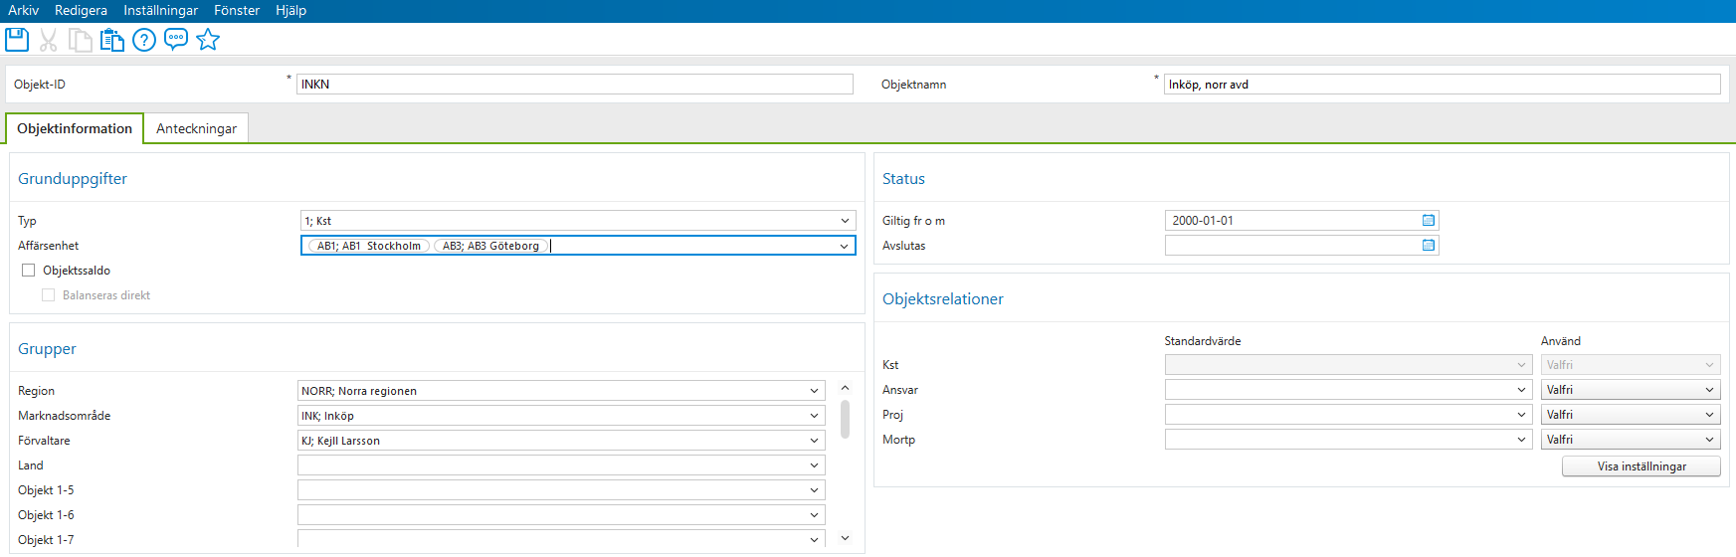Viewport: 1736px width, 557px height.
Task: Click the star favorite icon
Action: [x=208, y=40]
